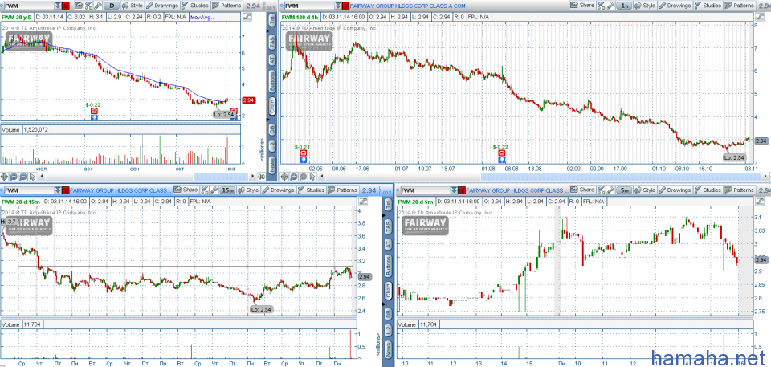Click FAIRWAY GROUP HLDGS CORP CLASS A COM link
The height and width of the screenshot is (367, 771).
tap(408, 6)
